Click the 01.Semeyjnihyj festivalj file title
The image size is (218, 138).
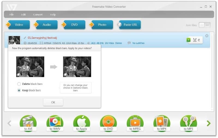42,38
